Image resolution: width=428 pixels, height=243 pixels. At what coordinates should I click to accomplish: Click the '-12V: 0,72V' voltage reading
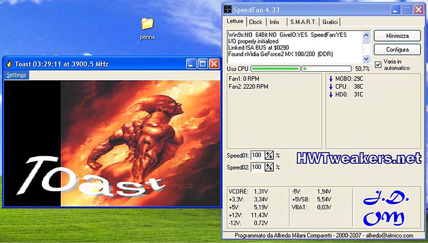[x=248, y=223]
